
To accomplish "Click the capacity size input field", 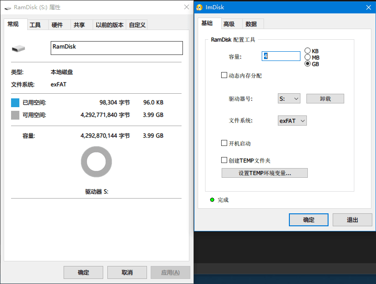I will pos(281,56).
